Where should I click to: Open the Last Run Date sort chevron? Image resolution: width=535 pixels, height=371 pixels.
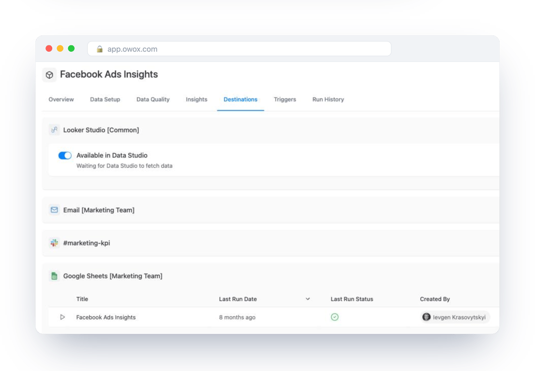coord(308,299)
